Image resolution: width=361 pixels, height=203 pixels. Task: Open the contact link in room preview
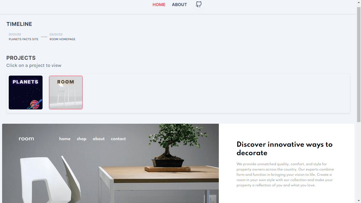(118, 139)
